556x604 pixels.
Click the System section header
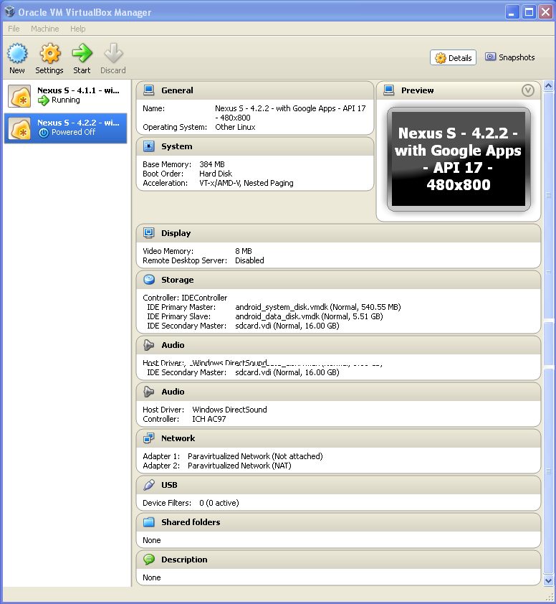coord(255,146)
